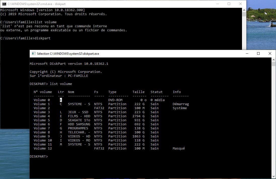Viewport: 276px width, 179px height.
Task: Click '1863 G' size value
Action: point(139,136)
